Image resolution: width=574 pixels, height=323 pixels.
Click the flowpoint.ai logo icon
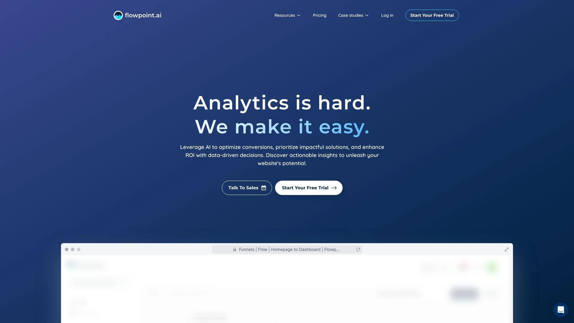click(118, 15)
